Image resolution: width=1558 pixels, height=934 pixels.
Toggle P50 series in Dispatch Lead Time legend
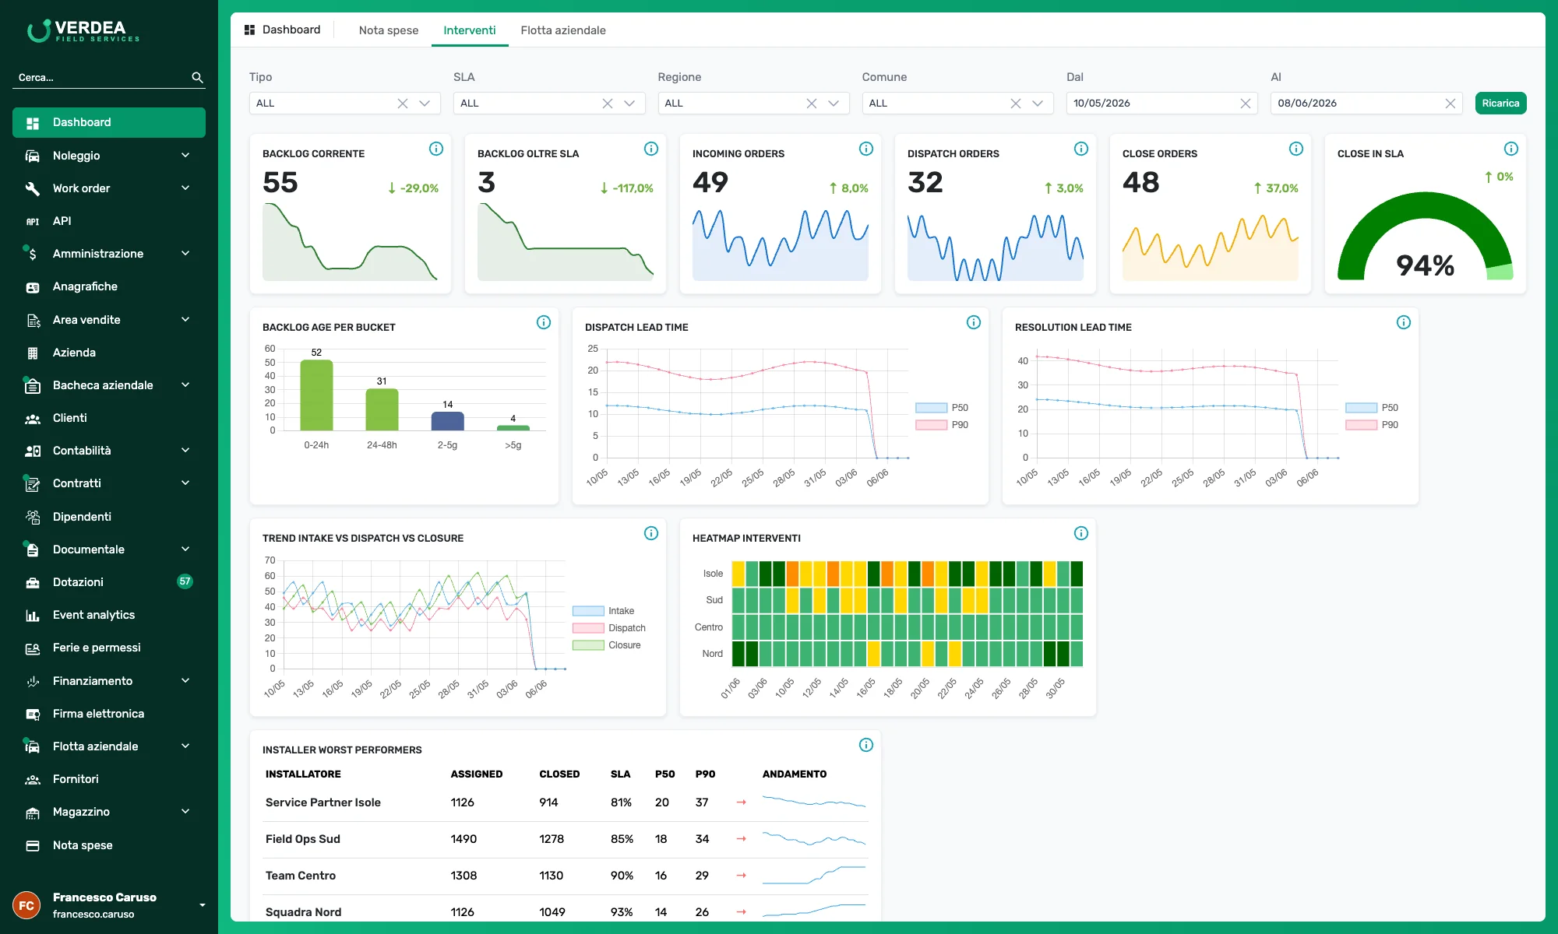942,408
